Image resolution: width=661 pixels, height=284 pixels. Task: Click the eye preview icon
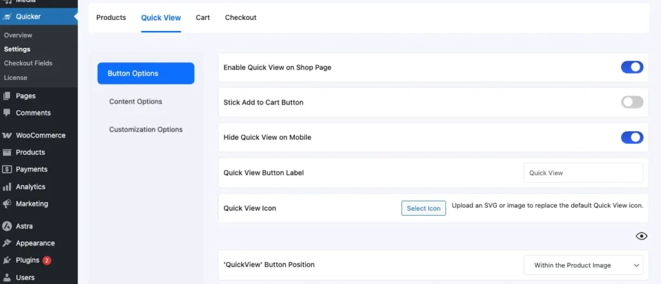(x=641, y=236)
